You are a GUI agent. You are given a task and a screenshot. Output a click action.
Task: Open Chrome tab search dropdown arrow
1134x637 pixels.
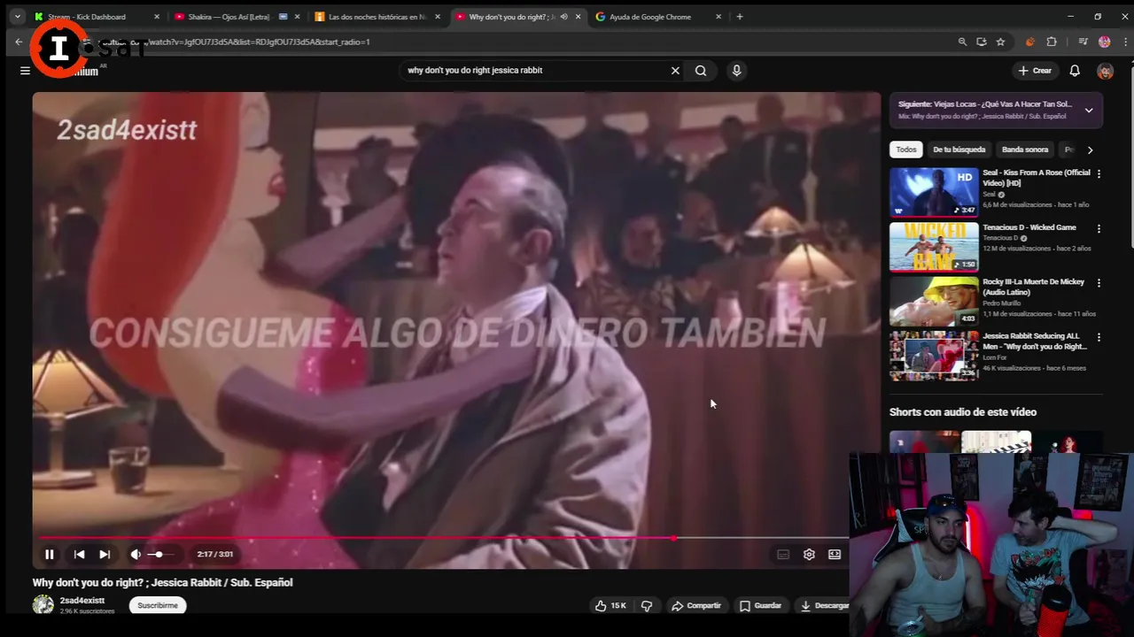[17, 17]
